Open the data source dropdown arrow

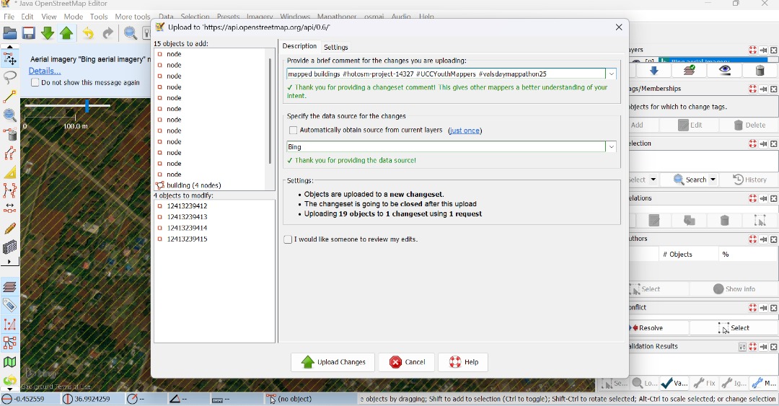point(611,147)
